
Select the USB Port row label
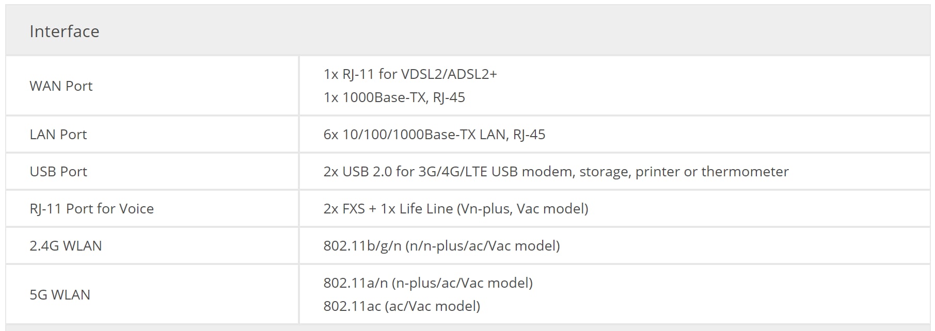pos(58,172)
